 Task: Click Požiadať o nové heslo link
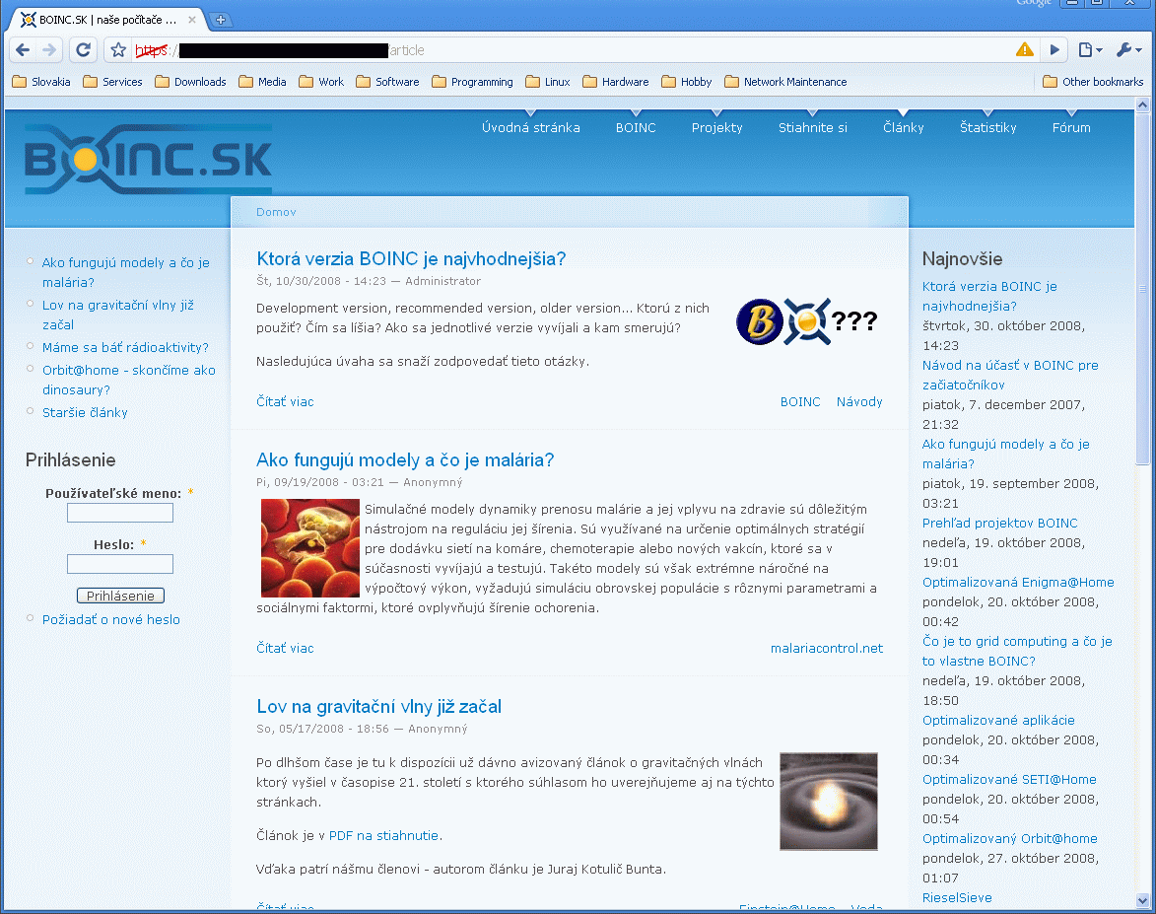[110, 619]
